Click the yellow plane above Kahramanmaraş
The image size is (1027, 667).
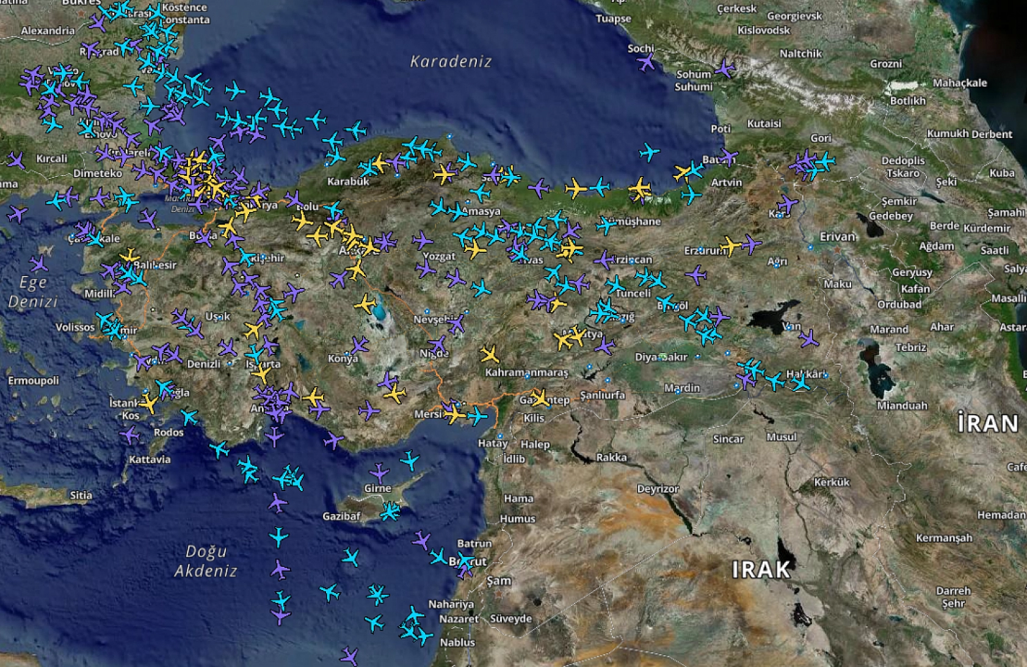489,354
